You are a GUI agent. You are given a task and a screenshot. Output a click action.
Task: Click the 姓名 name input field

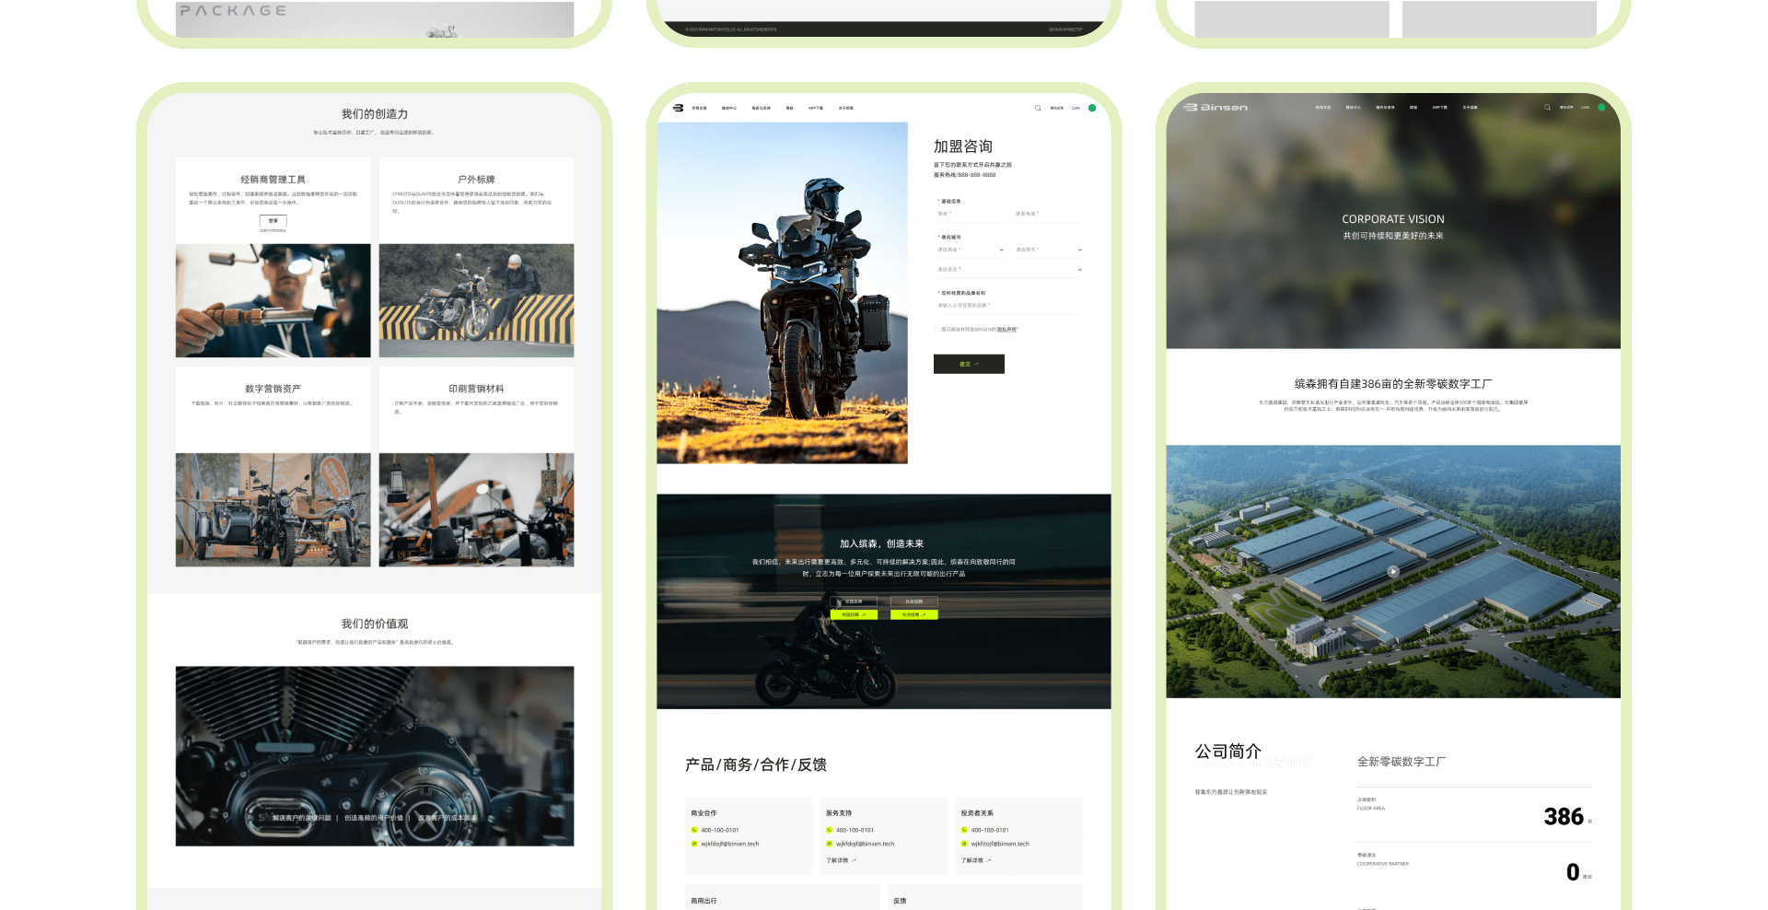(x=971, y=214)
